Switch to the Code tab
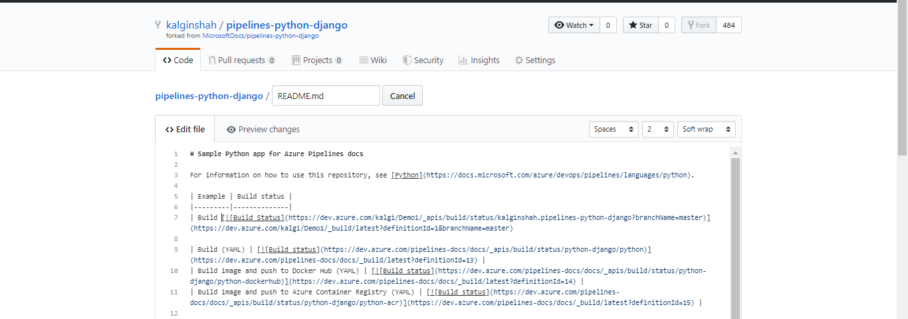Viewport: 908px width, 319px height. [x=177, y=60]
